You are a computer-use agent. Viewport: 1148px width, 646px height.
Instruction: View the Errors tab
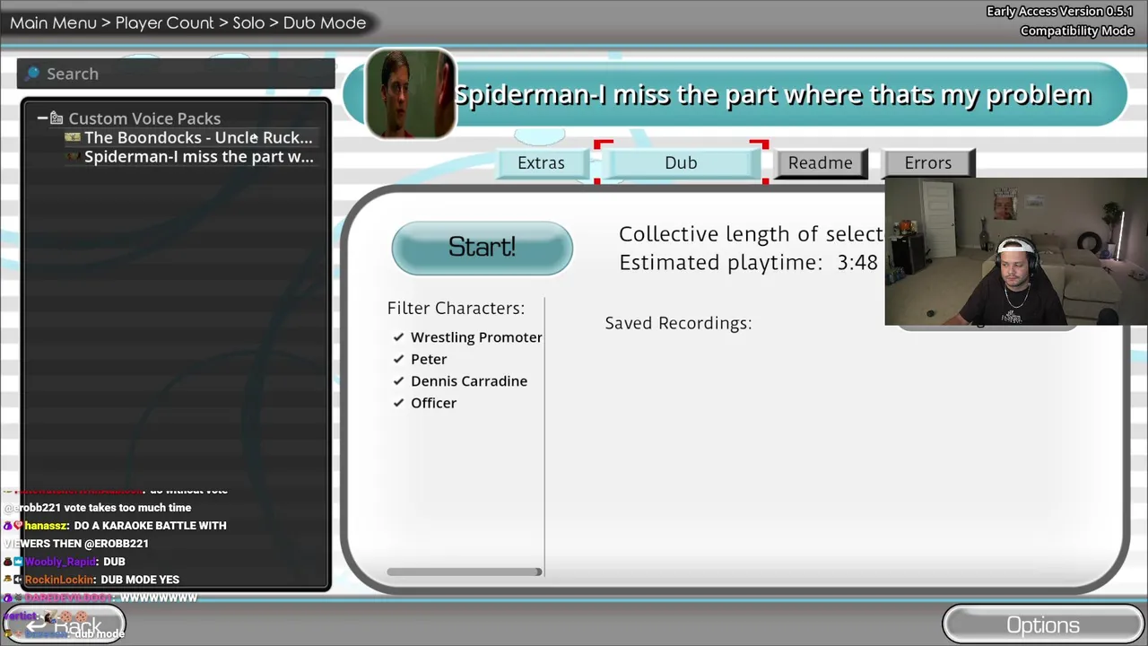[x=928, y=162]
